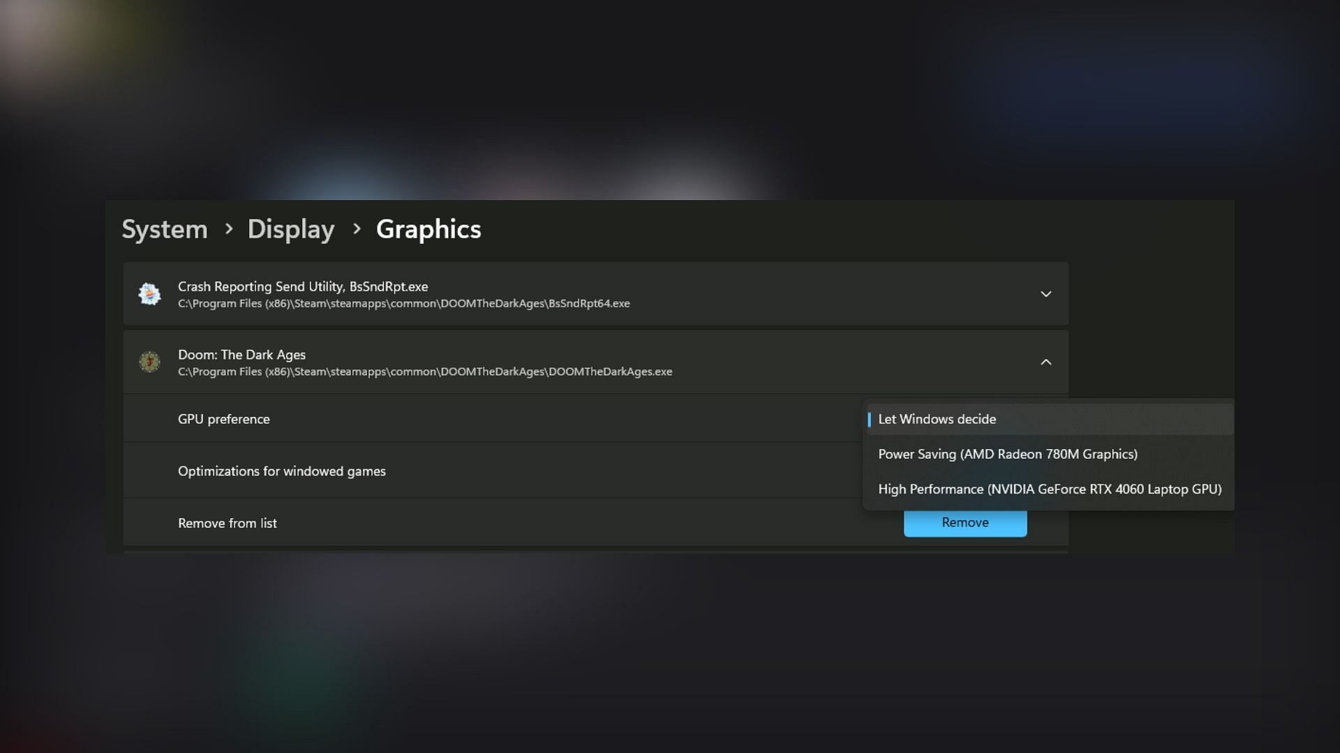This screenshot has width=1340, height=753.
Task: Click the Remove button
Action: pyautogui.click(x=965, y=523)
